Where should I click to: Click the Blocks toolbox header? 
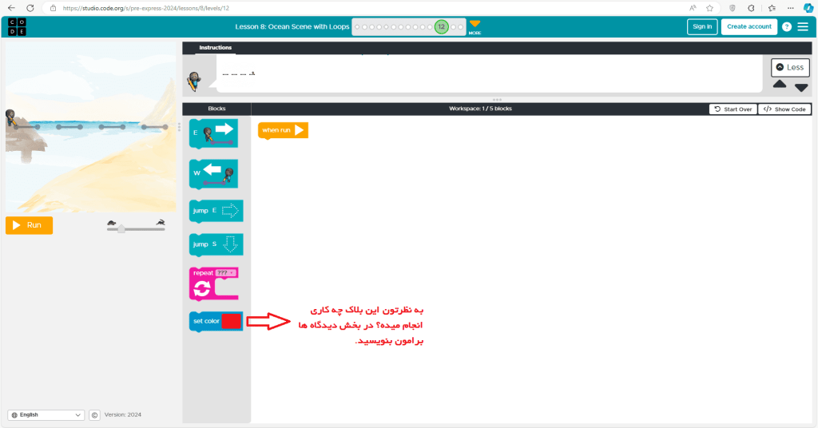(216, 109)
